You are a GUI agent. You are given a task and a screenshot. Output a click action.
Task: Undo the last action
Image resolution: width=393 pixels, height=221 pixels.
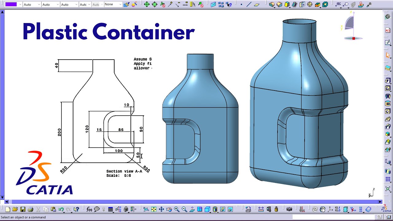[x=61, y=209]
